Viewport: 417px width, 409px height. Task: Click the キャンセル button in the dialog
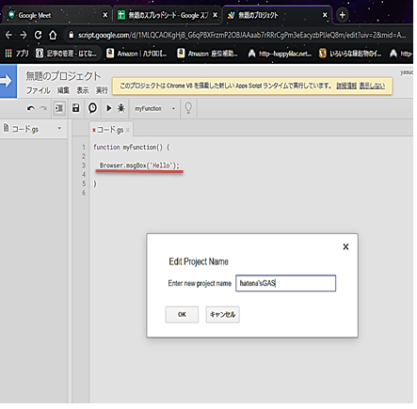[x=223, y=315]
